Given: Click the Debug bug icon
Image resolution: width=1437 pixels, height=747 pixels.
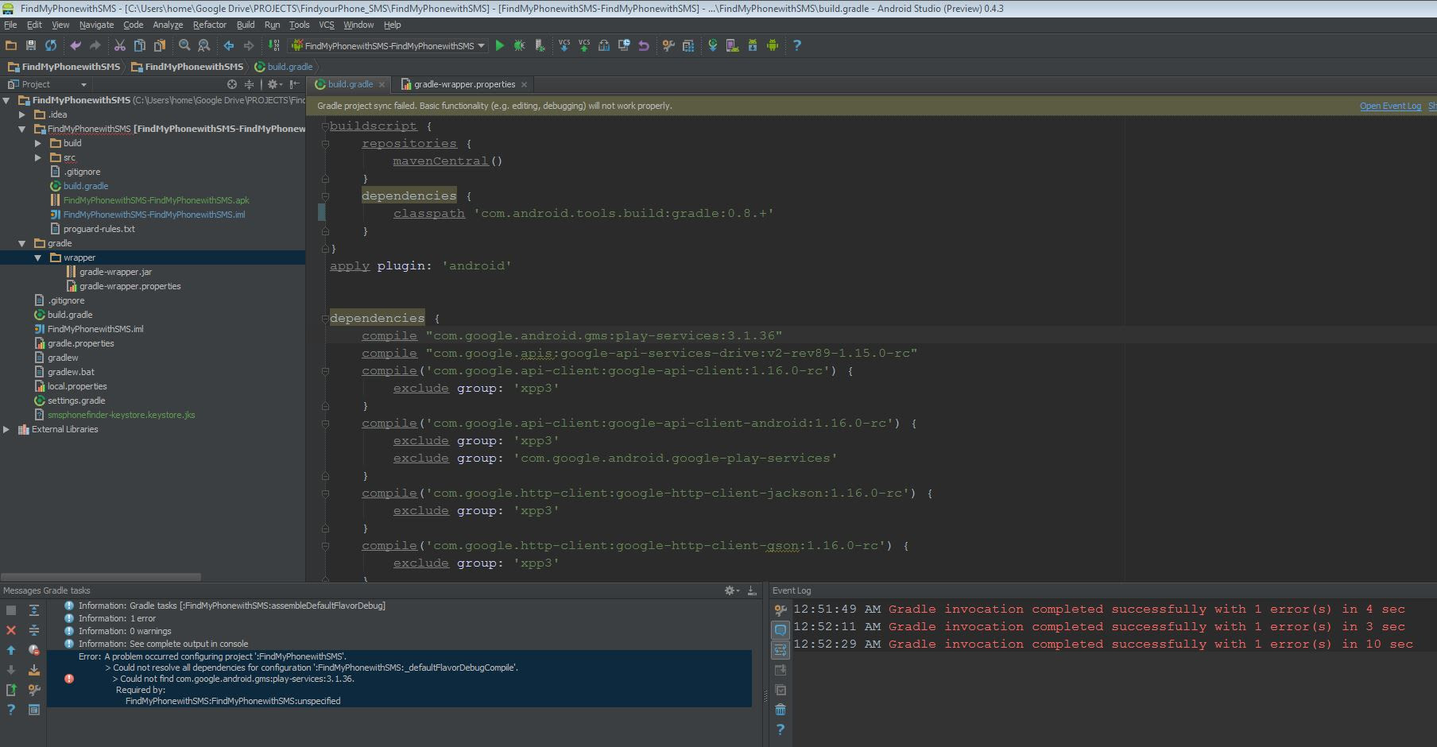Looking at the screenshot, I should (x=520, y=45).
